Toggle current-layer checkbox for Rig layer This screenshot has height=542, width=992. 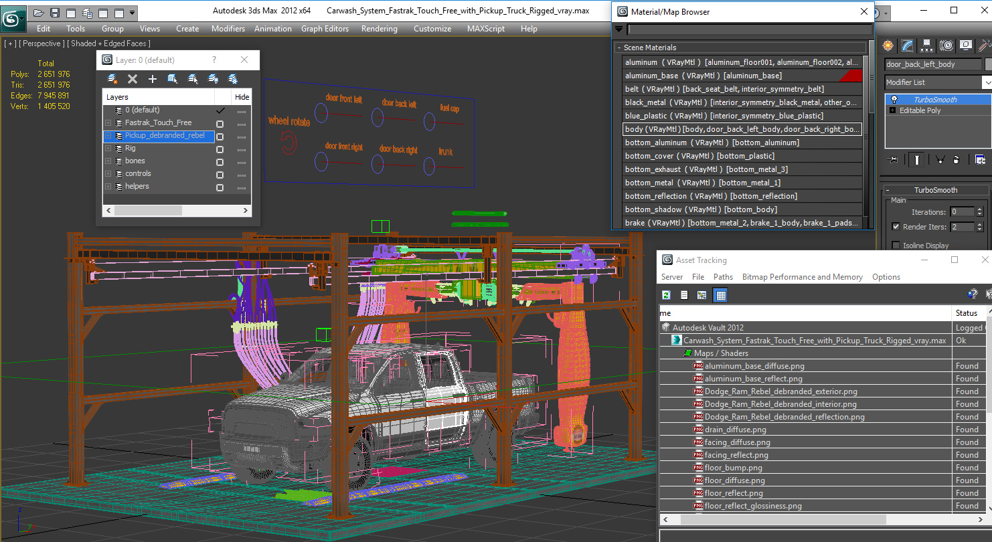pyautogui.click(x=220, y=149)
